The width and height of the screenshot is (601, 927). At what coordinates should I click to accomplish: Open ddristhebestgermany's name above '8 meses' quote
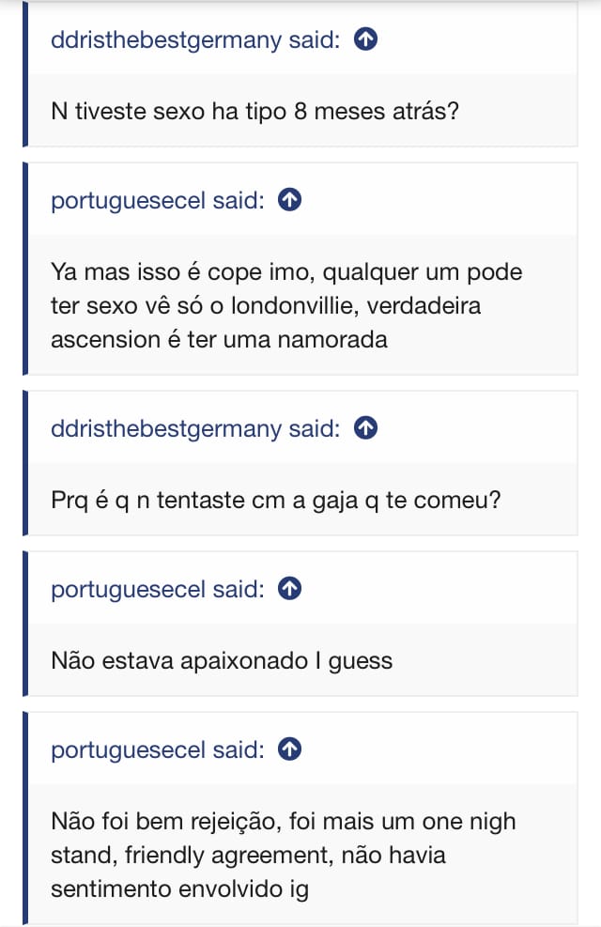click(x=166, y=39)
